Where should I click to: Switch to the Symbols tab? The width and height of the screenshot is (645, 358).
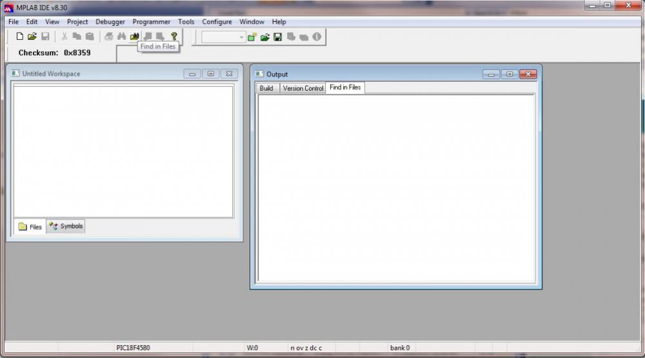pos(66,226)
